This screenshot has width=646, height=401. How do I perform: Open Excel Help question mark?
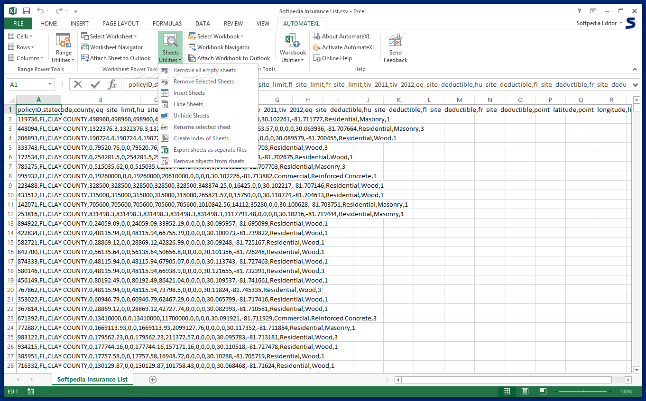click(x=579, y=11)
